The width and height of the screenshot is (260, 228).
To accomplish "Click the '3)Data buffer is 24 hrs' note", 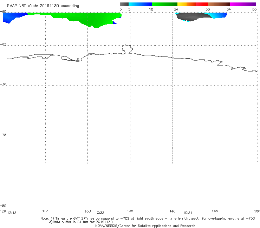I will [81, 222].
